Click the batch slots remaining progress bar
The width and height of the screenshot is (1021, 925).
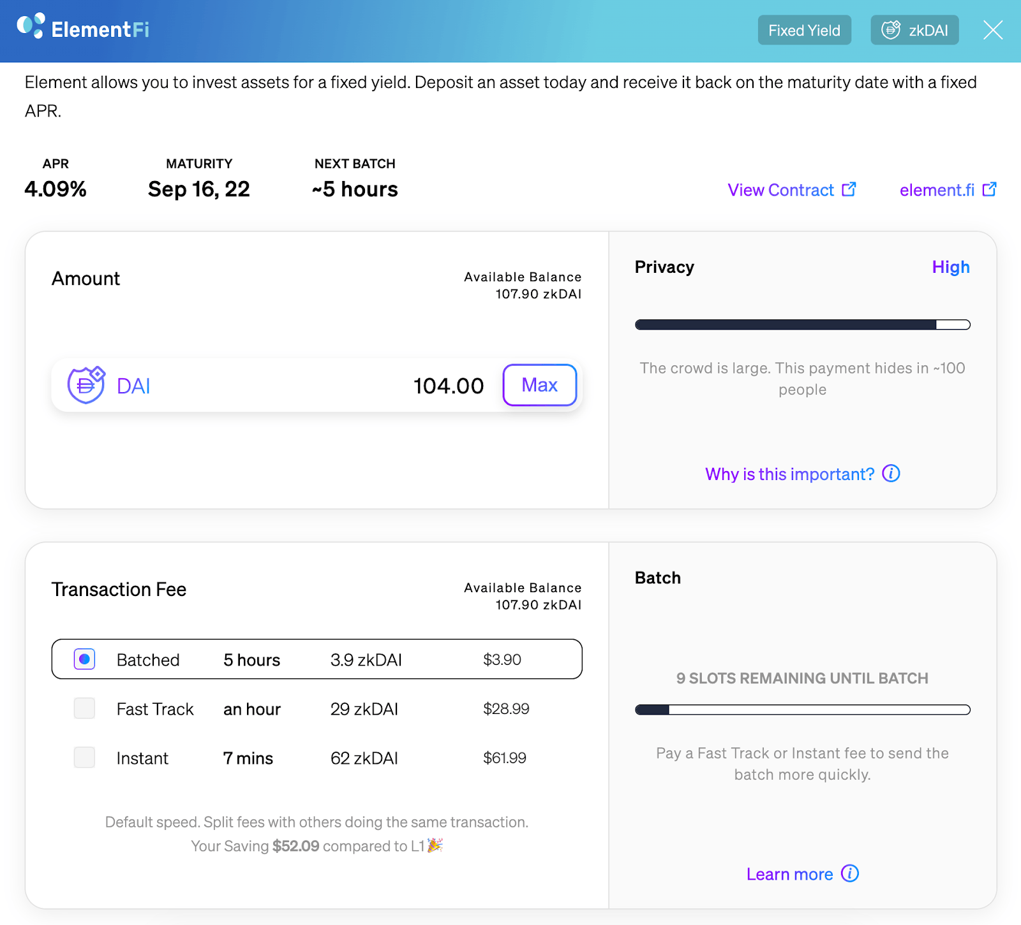point(803,710)
